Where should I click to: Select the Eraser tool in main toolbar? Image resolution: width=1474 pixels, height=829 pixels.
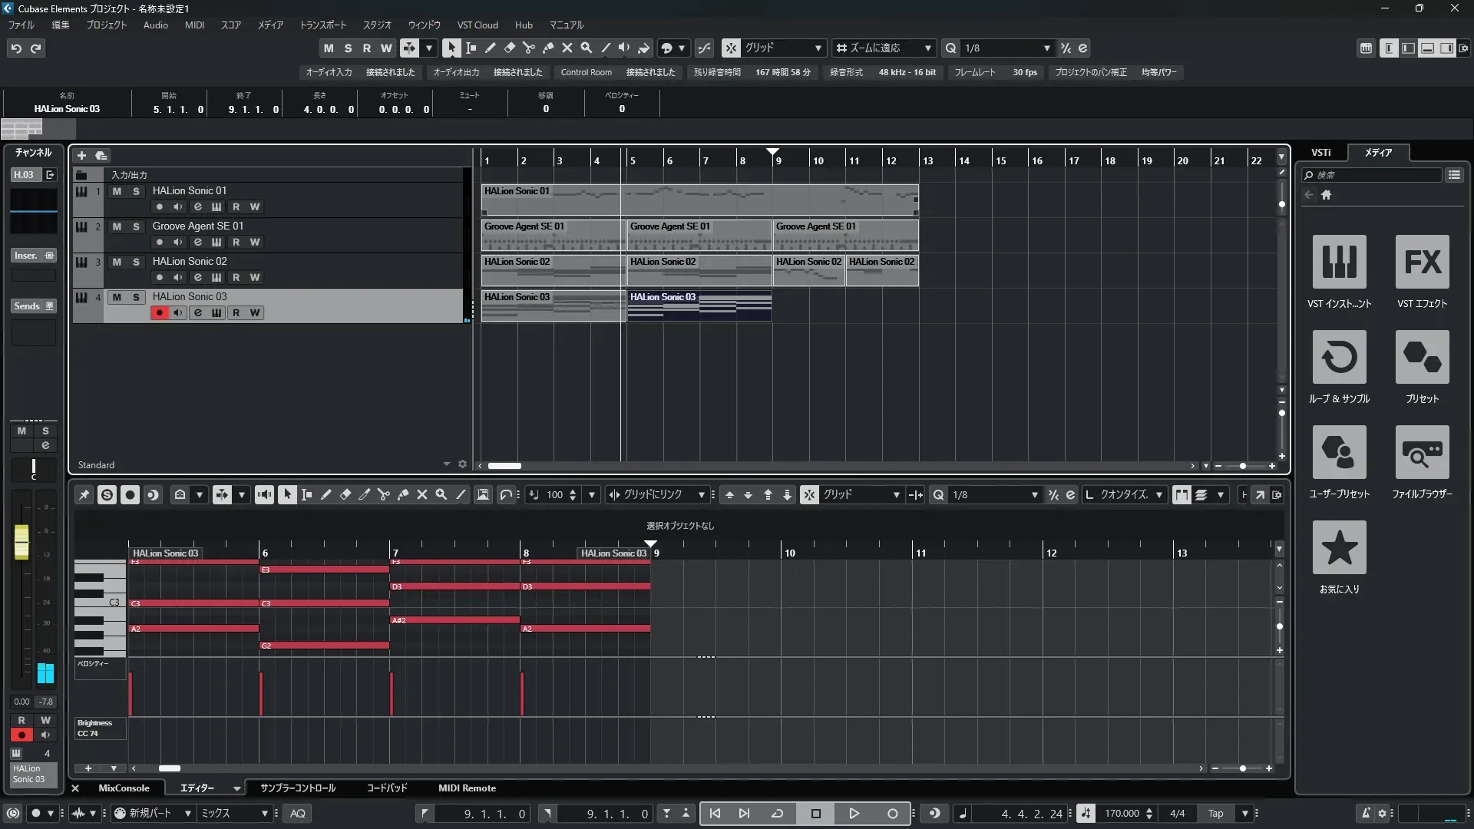coord(509,48)
